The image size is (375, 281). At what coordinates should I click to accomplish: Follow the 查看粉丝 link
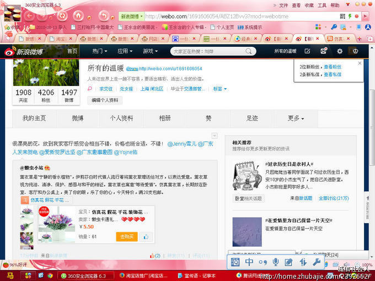coord(333,67)
